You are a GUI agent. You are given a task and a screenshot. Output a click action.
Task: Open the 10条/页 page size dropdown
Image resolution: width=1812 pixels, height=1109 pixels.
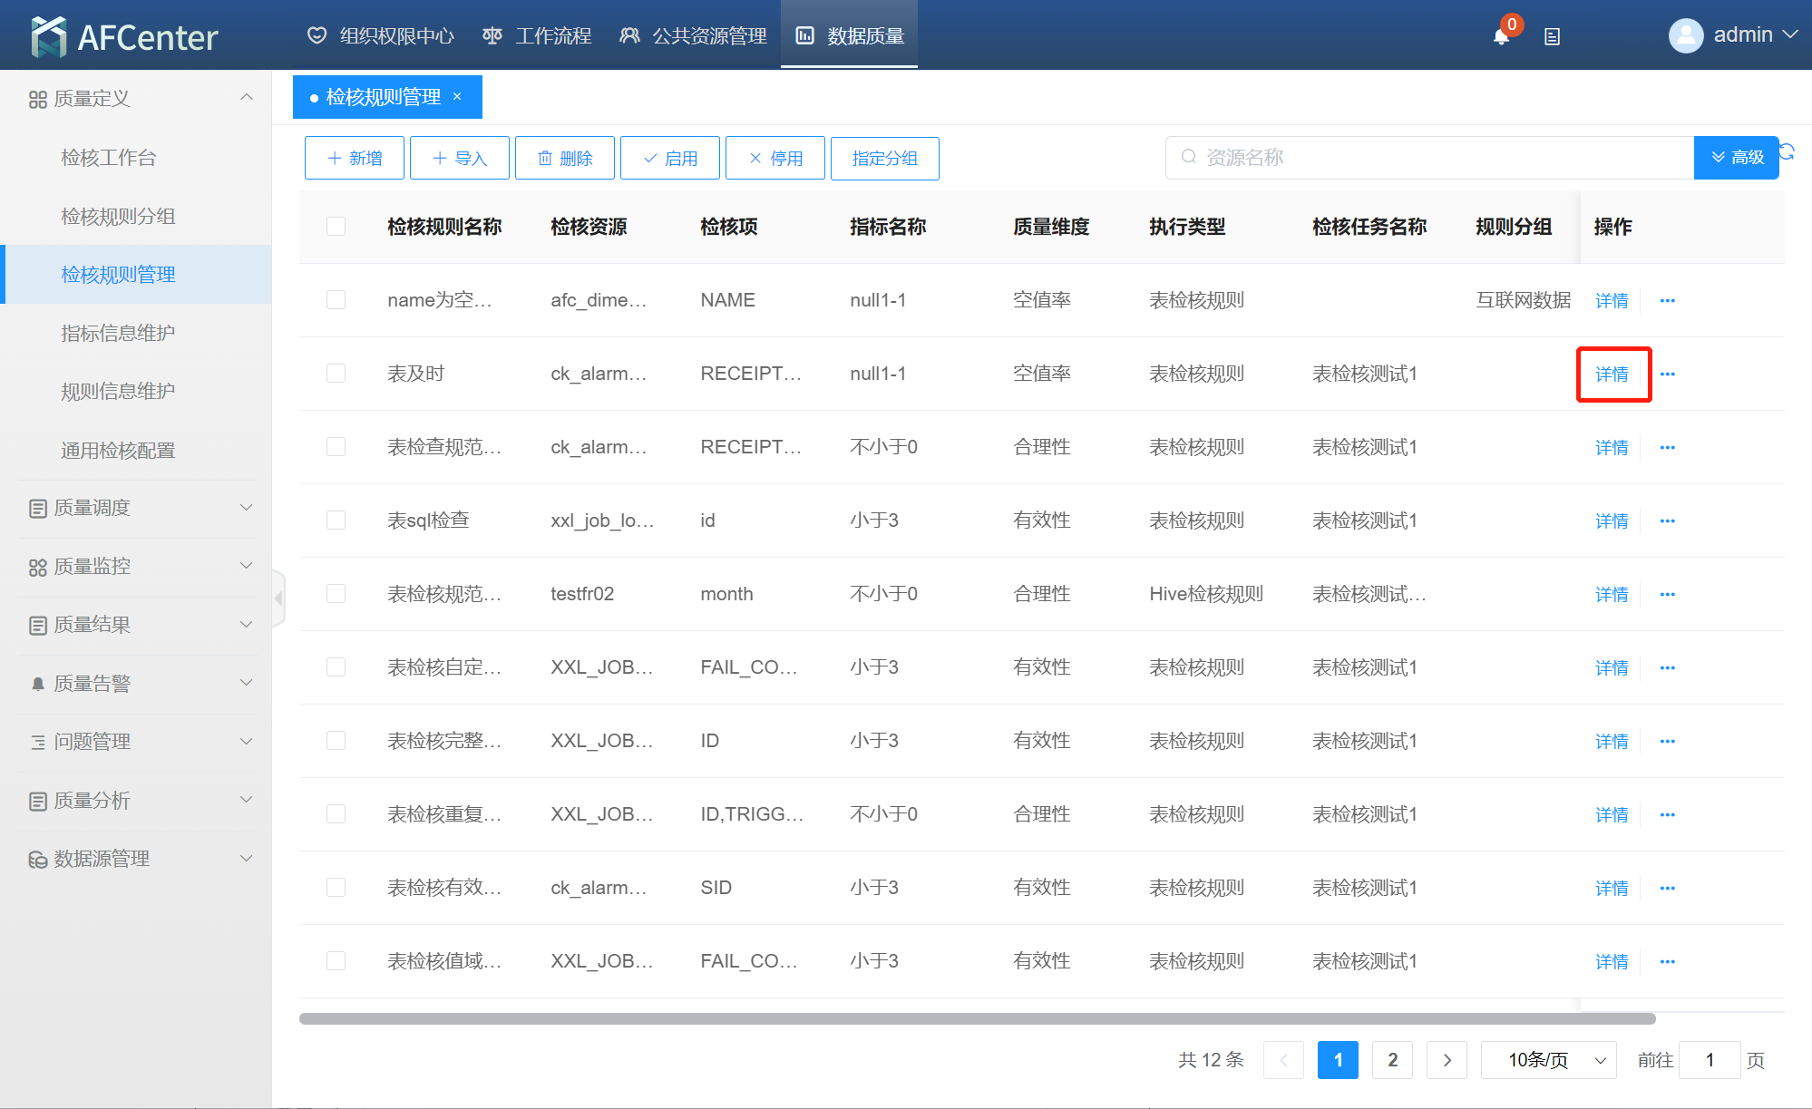(1548, 1060)
